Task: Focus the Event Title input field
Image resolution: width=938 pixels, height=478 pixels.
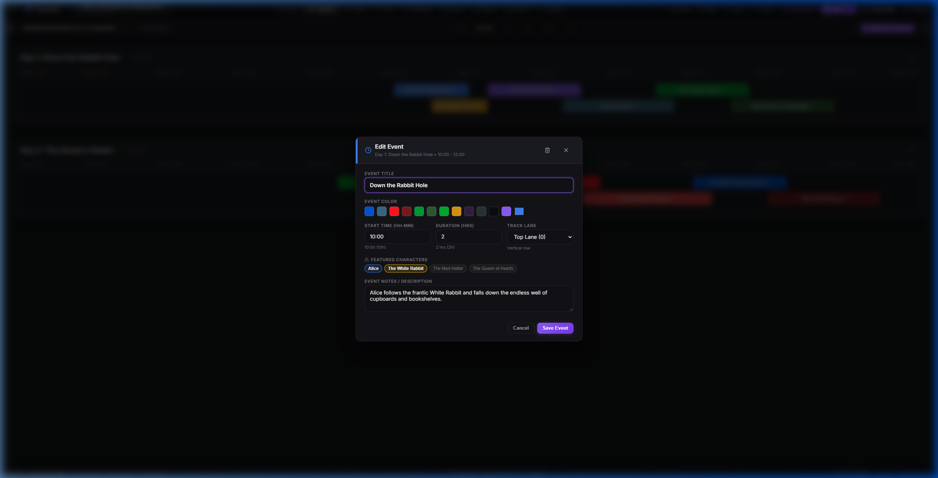Action: click(469, 185)
